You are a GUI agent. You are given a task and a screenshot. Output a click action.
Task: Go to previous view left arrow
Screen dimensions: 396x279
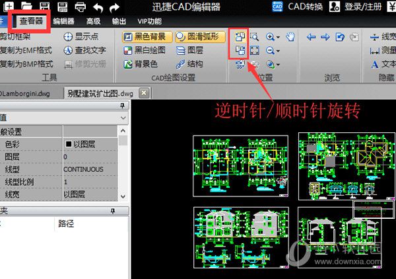[311, 37]
